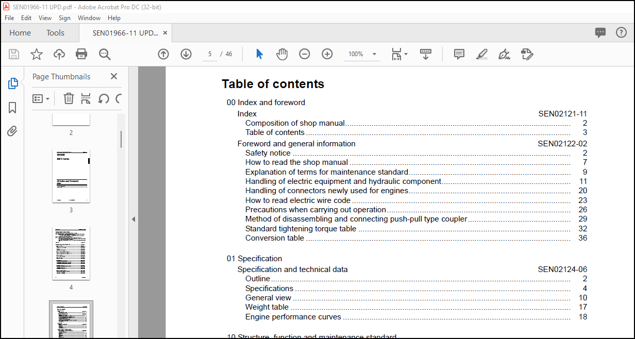Switch to the Tools tab

click(x=55, y=32)
